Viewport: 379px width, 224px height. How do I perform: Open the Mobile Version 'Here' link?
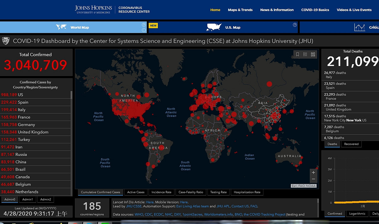(x=184, y=202)
